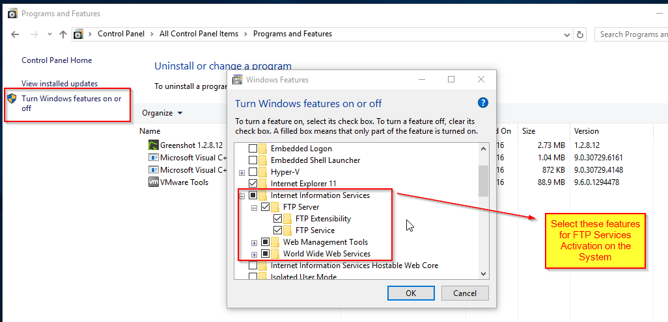This screenshot has width=668, height=322.
Task: Select Control Panel breadcrumb
Action: tap(121, 34)
